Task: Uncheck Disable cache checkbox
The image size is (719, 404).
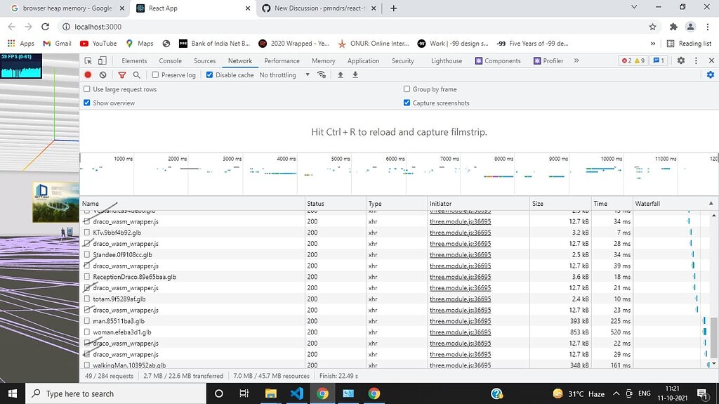Action: [x=209, y=75]
